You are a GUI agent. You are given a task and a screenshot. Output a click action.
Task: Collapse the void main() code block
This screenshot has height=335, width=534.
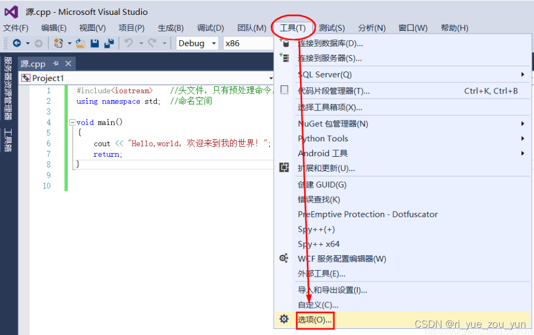point(72,122)
